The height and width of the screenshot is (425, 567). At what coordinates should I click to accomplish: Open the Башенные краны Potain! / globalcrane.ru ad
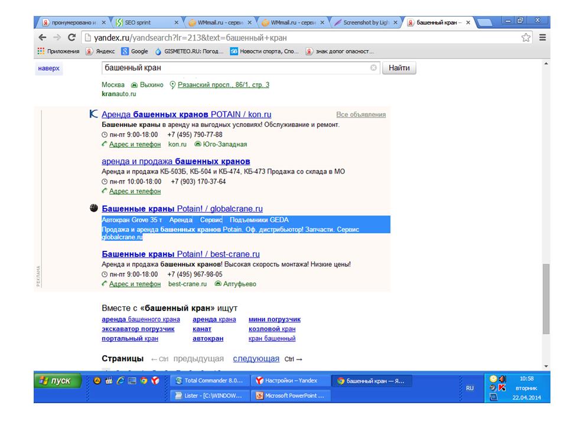point(183,208)
